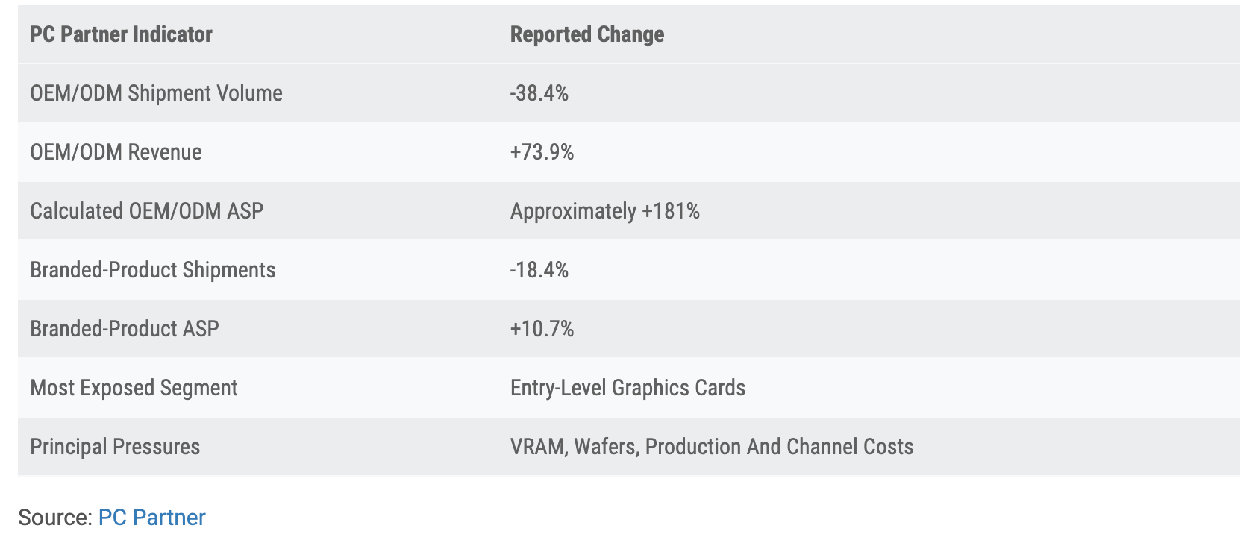Screen dimensions: 1258x540
Task: Click the +10.7% ASP value
Action: tap(542, 329)
